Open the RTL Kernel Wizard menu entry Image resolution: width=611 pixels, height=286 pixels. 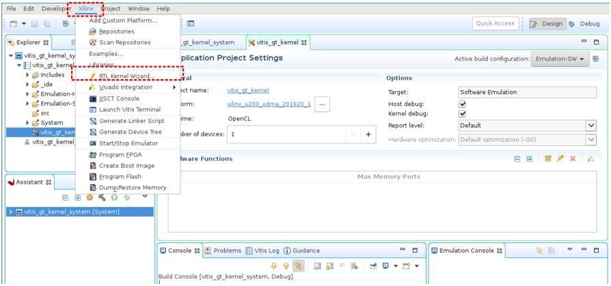[127, 76]
